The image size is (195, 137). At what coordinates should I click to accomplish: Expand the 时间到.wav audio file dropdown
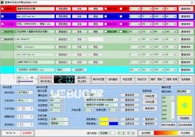point(117,105)
